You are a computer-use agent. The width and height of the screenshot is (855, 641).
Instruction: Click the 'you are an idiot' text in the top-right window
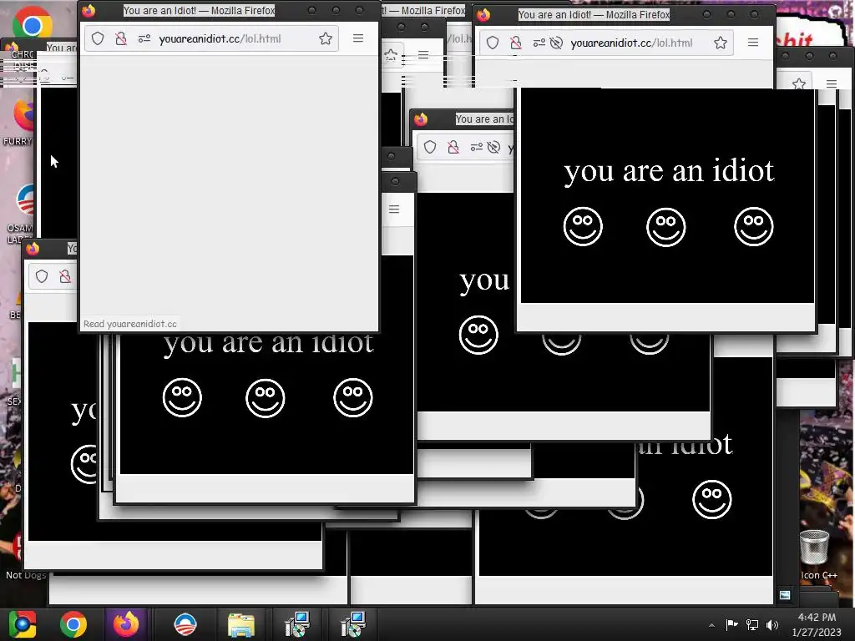pyautogui.click(x=669, y=171)
